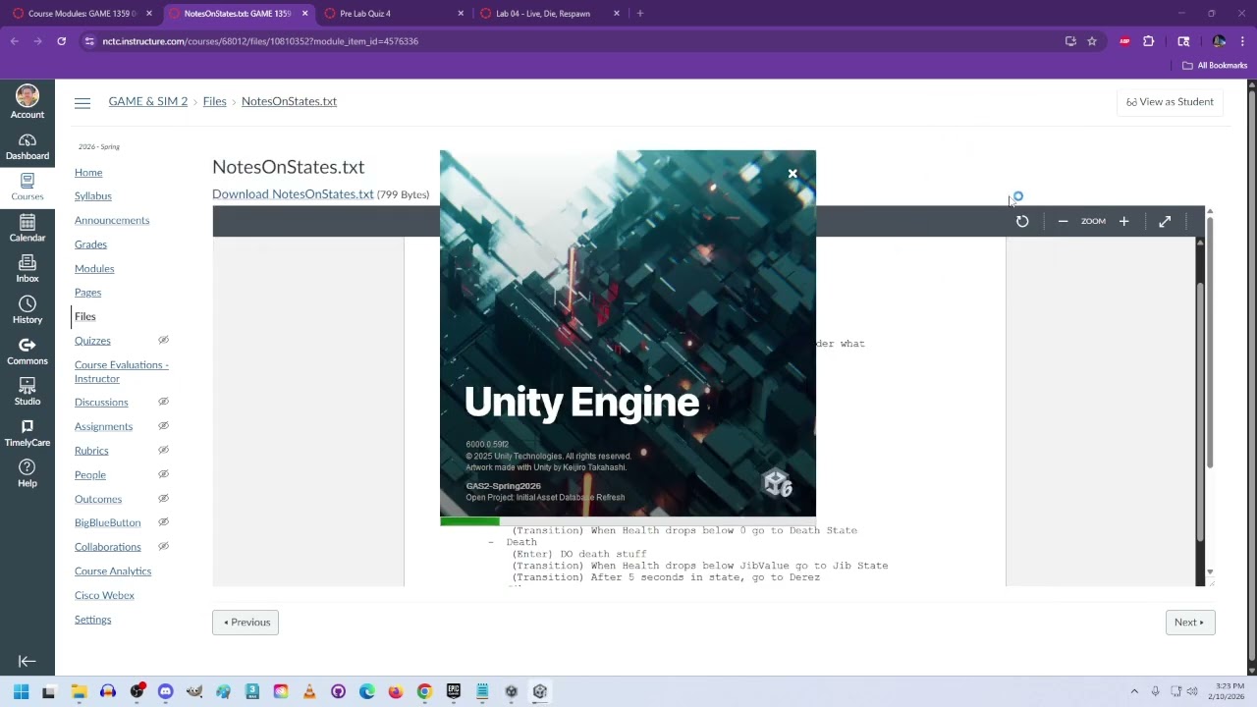Image resolution: width=1257 pixels, height=707 pixels.
Task: Toggle the course navigation hamburger menu
Action: point(82,102)
